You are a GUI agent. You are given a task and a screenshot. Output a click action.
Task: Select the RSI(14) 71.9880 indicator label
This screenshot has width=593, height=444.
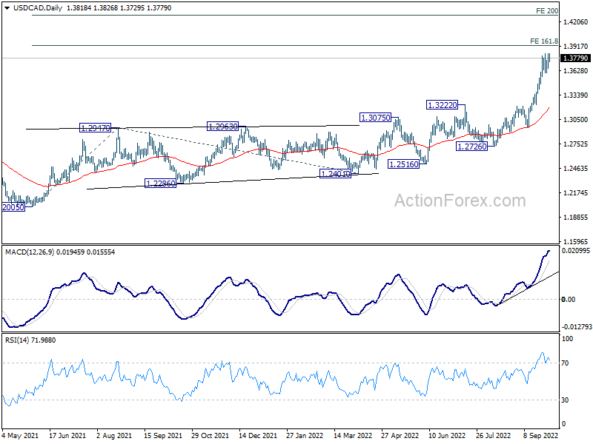(30, 340)
